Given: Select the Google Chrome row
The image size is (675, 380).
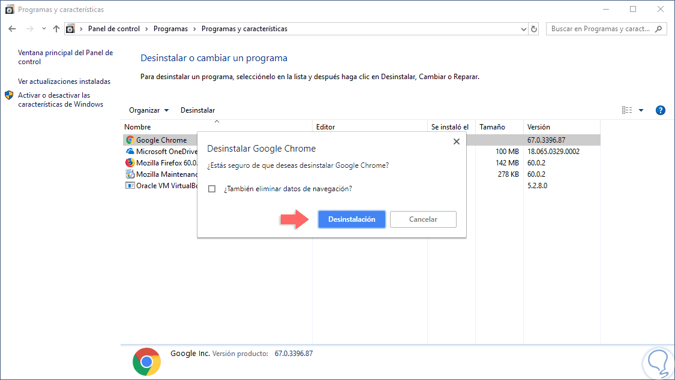Looking at the screenshot, I should (x=361, y=140).
